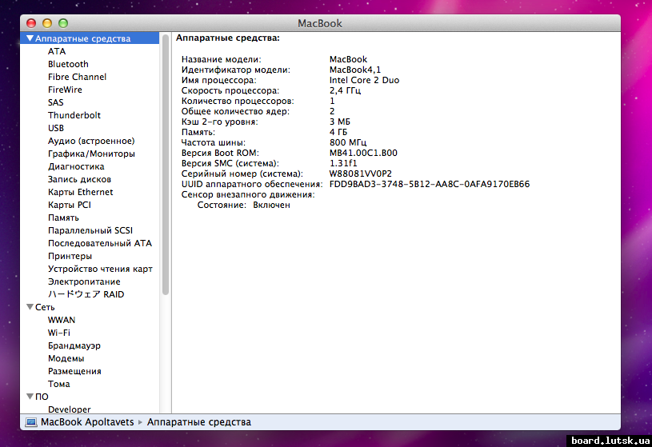The height and width of the screenshot is (447, 652).
Task: Show Графика/Мониторы information
Action: coord(91,154)
